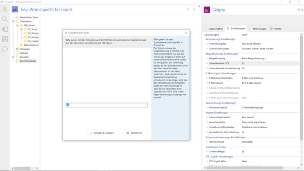
Task: Open the document view sidebar icon
Action: click(x=5, y=29)
